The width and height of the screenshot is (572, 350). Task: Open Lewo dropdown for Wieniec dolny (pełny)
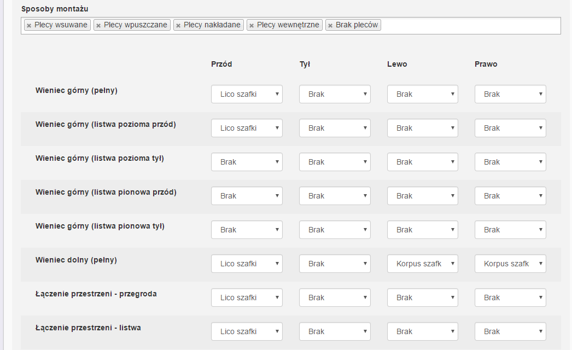tap(423, 264)
